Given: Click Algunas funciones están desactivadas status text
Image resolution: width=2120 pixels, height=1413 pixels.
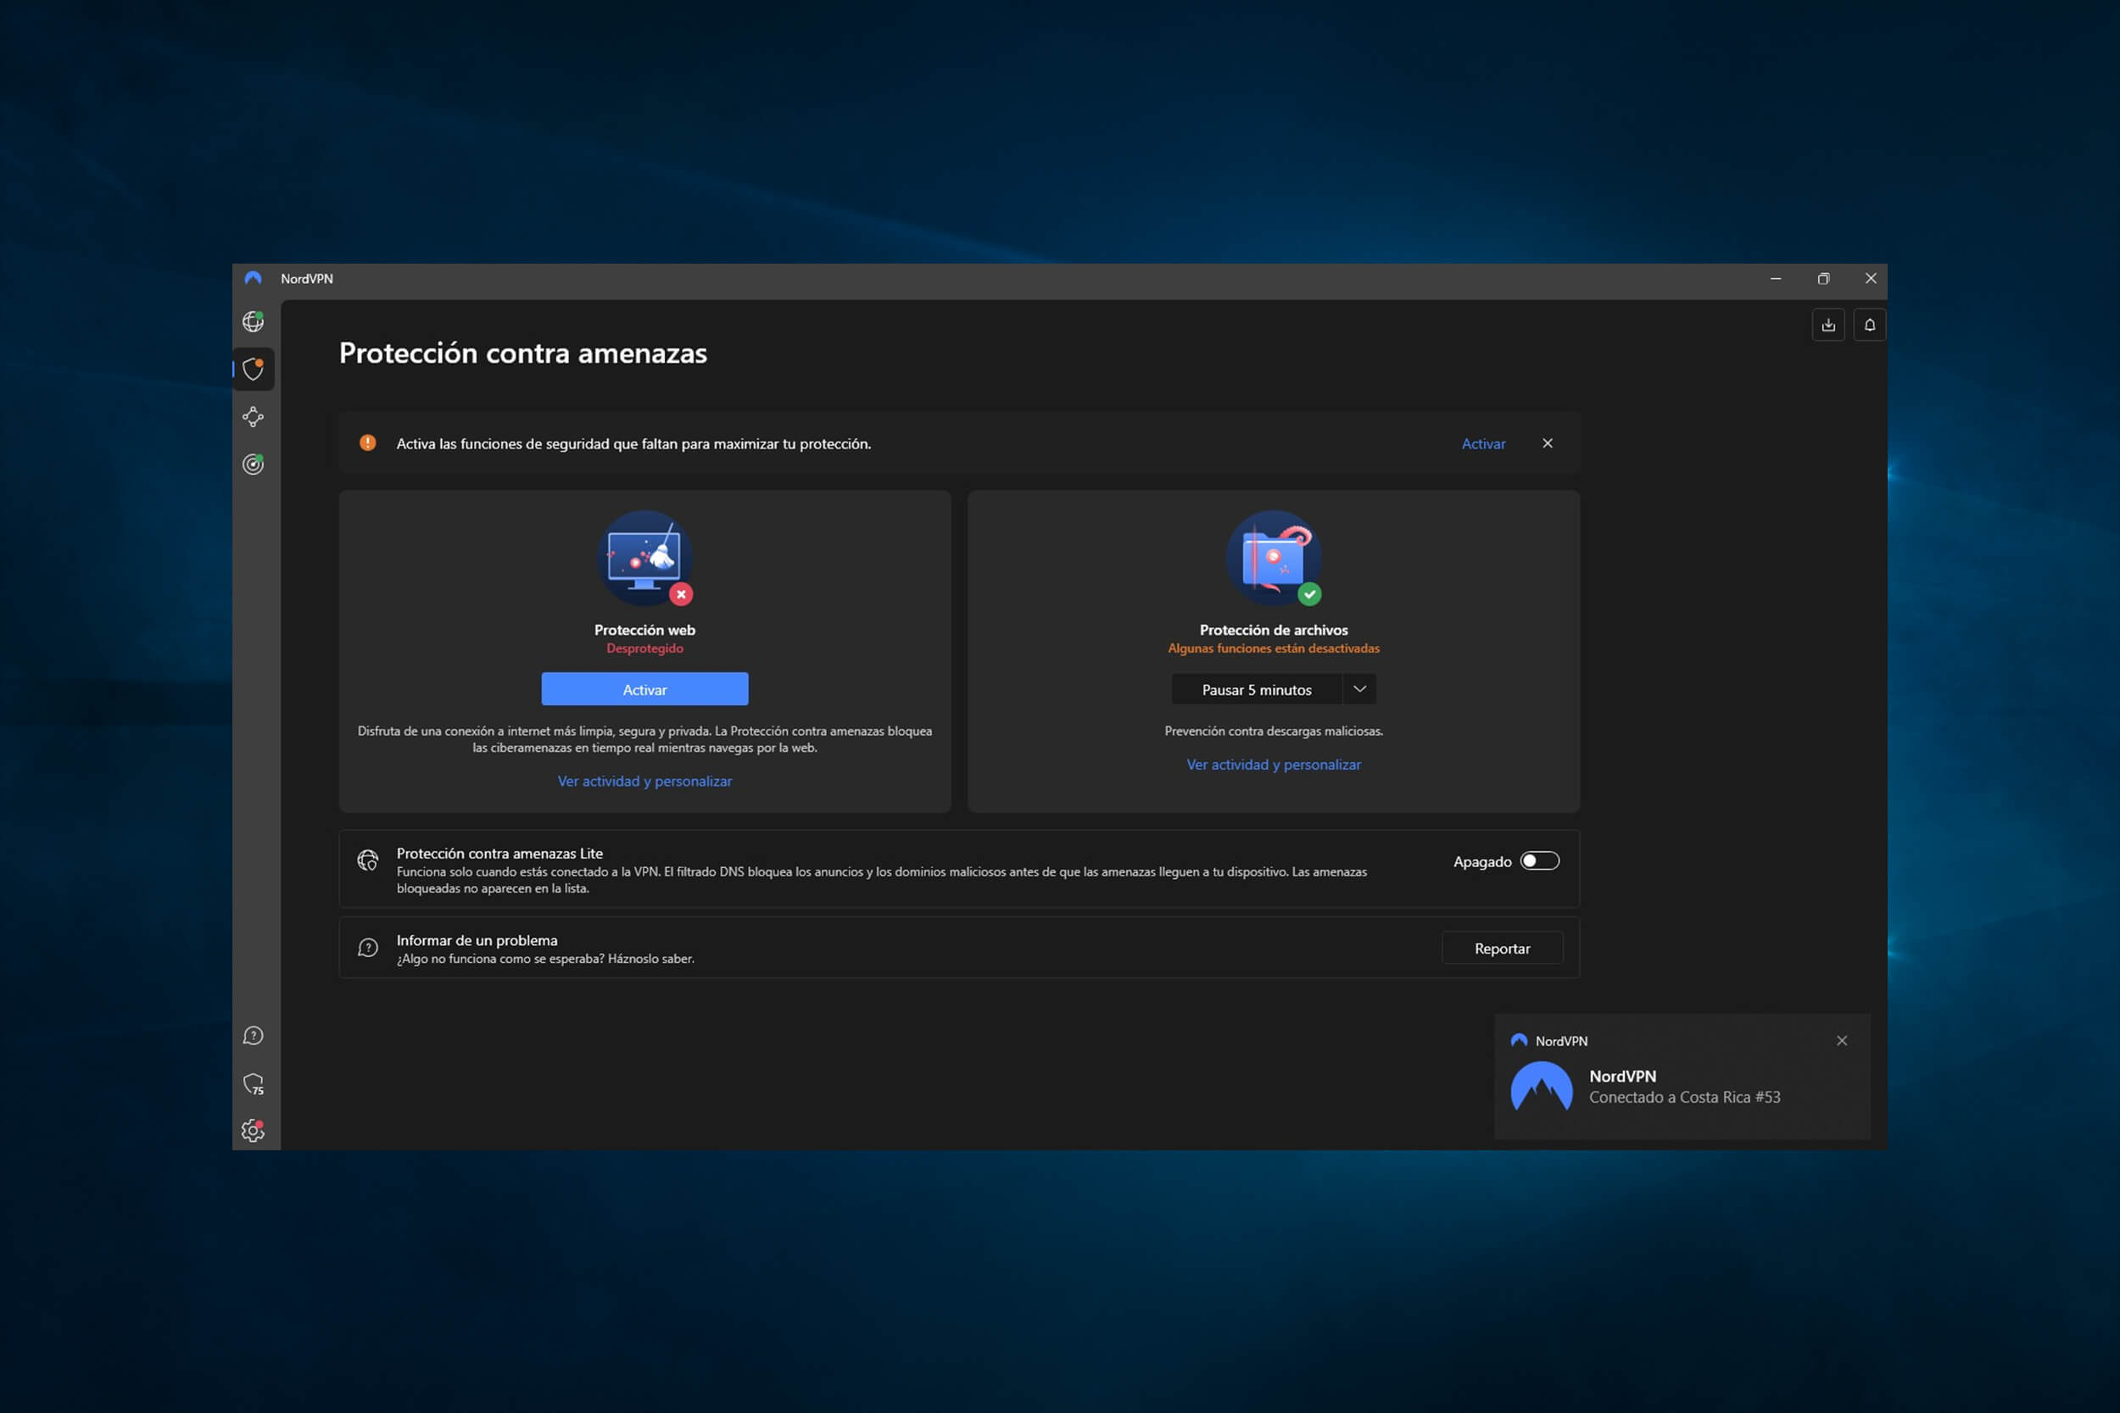Looking at the screenshot, I should click(1274, 648).
